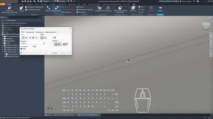Open the Вид ribbon tab

coord(79,4)
